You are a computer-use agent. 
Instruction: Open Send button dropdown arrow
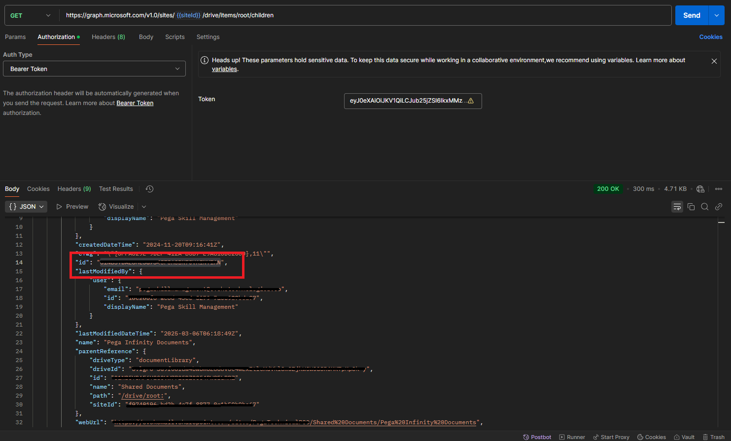click(716, 15)
